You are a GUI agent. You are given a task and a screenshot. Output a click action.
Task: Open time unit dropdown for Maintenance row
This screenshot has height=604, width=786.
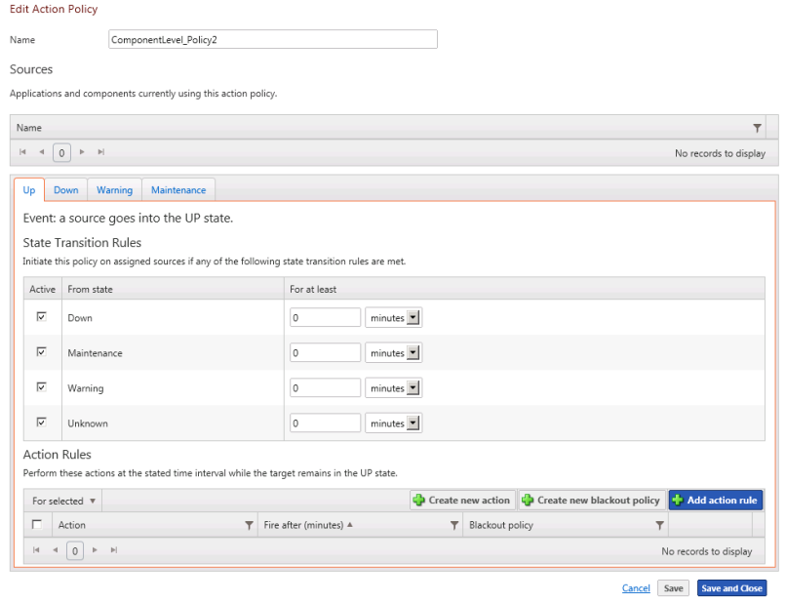click(x=394, y=352)
